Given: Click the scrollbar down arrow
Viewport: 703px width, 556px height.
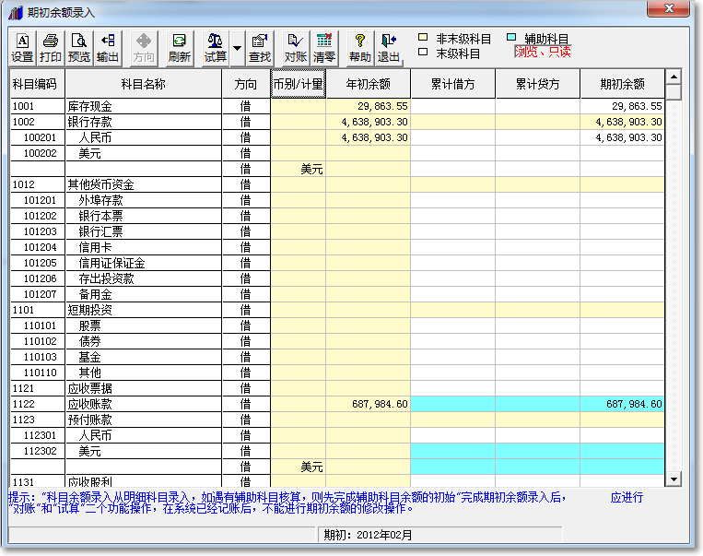Looking at the screenshot, I should click(x=674, y=479).
